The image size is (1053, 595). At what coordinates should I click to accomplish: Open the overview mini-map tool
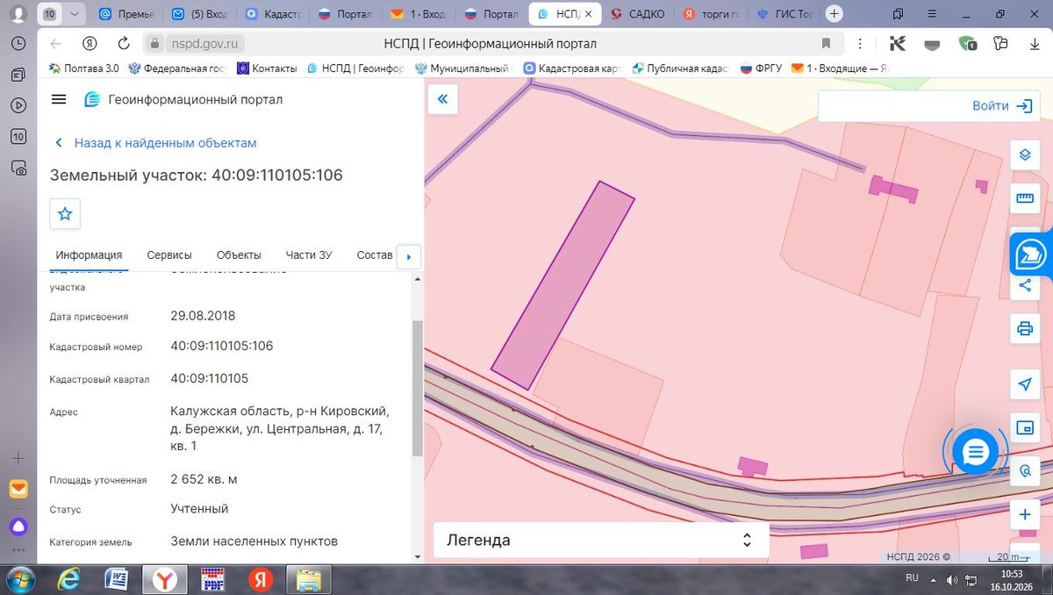click(1024, 427)
